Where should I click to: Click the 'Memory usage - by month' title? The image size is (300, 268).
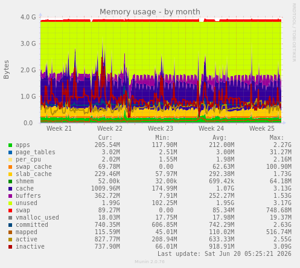pyautogui.click(x=150, y=12)
